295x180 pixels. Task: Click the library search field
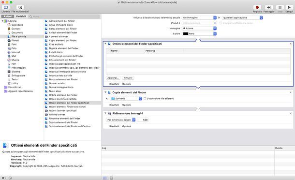click(x=64, y=16)
